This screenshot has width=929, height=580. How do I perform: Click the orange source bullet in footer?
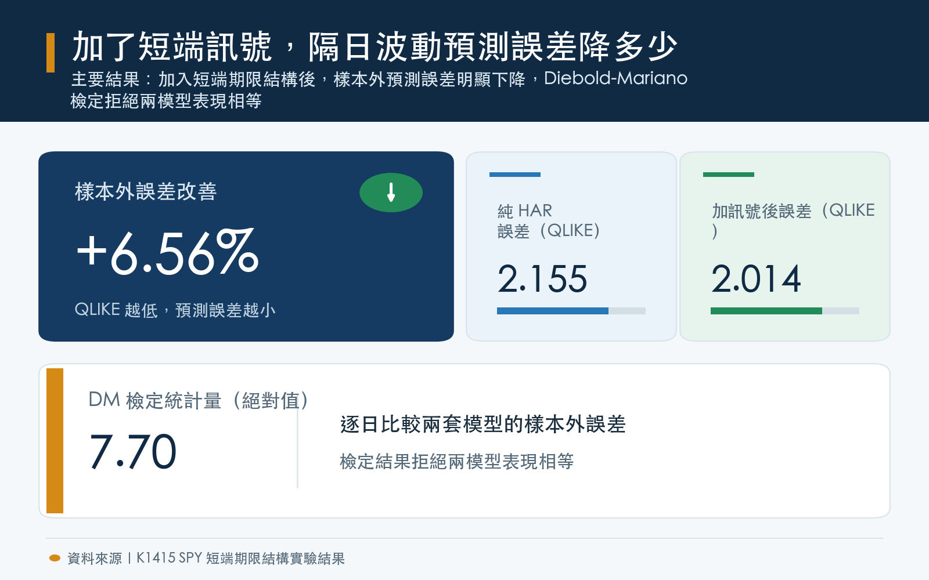click(x=55, y=558)
